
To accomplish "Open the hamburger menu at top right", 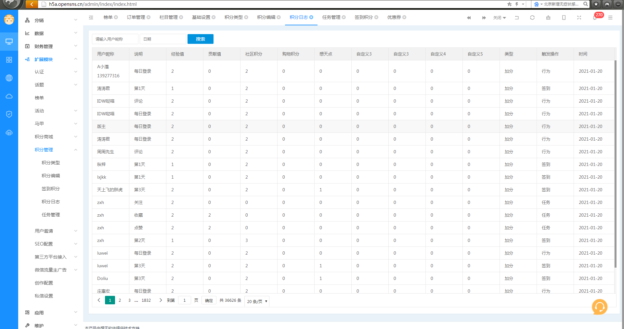I will point(610,18).
